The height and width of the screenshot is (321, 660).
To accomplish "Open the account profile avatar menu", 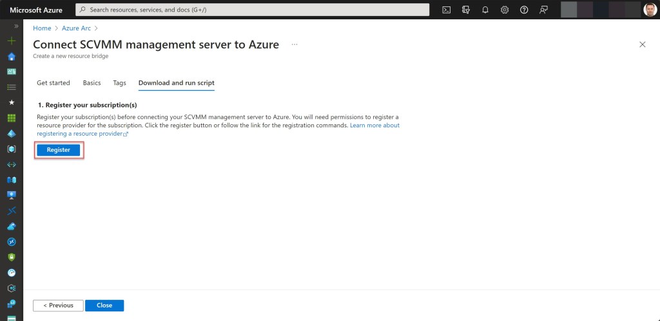I will [650, 10].
